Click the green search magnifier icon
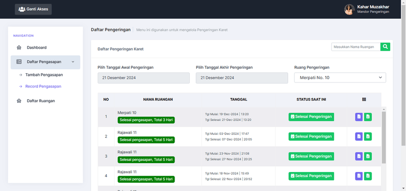406x191 pixels. click(385, 47)
